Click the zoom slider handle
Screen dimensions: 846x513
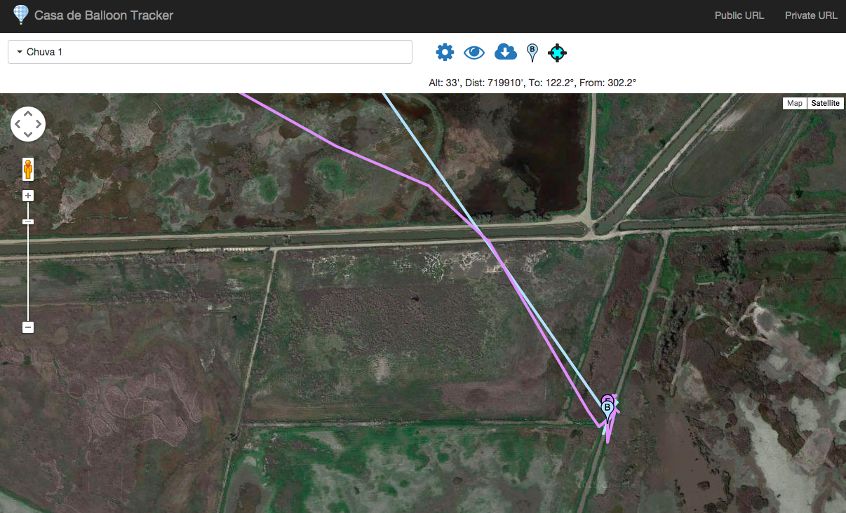(27, 221)
